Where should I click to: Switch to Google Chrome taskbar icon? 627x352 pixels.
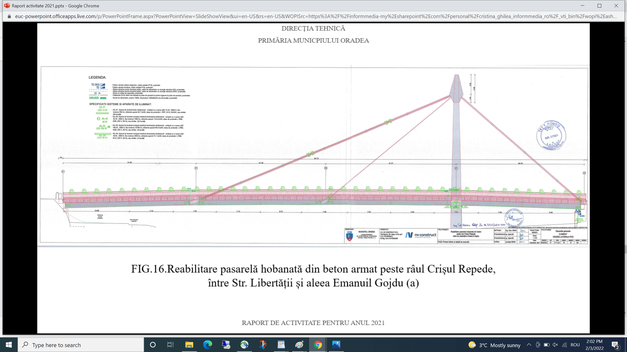[x=318, y=345]
